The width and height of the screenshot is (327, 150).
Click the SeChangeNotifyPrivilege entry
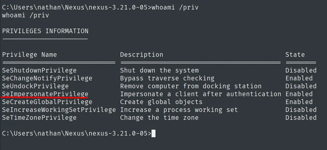click(47, 78)
